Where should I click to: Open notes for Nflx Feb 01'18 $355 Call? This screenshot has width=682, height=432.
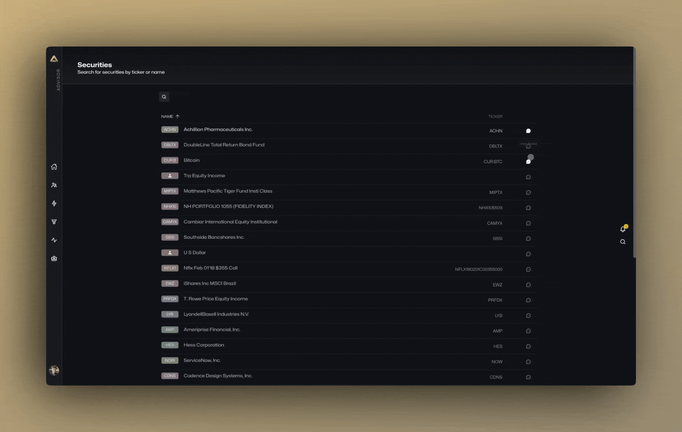[x=528, y=270]
